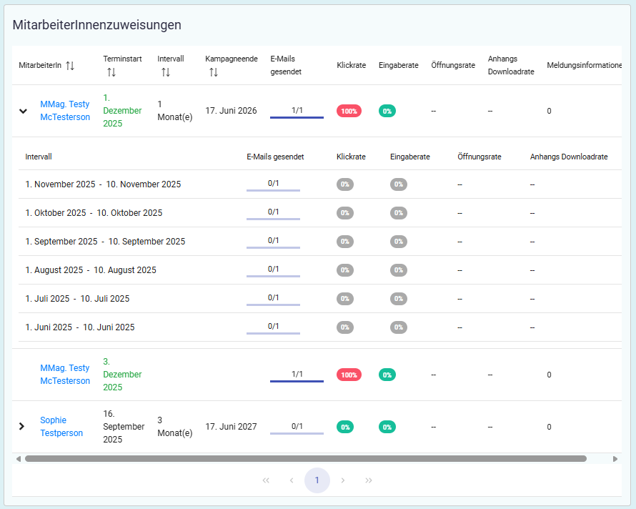Image resolution: width=636 pixels, height=509 pixels.
Task: Open the first MMag. Testy McTesterson link
Action: [65, 111]
